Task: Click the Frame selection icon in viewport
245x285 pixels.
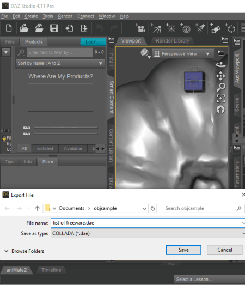Action: (221, 98)
